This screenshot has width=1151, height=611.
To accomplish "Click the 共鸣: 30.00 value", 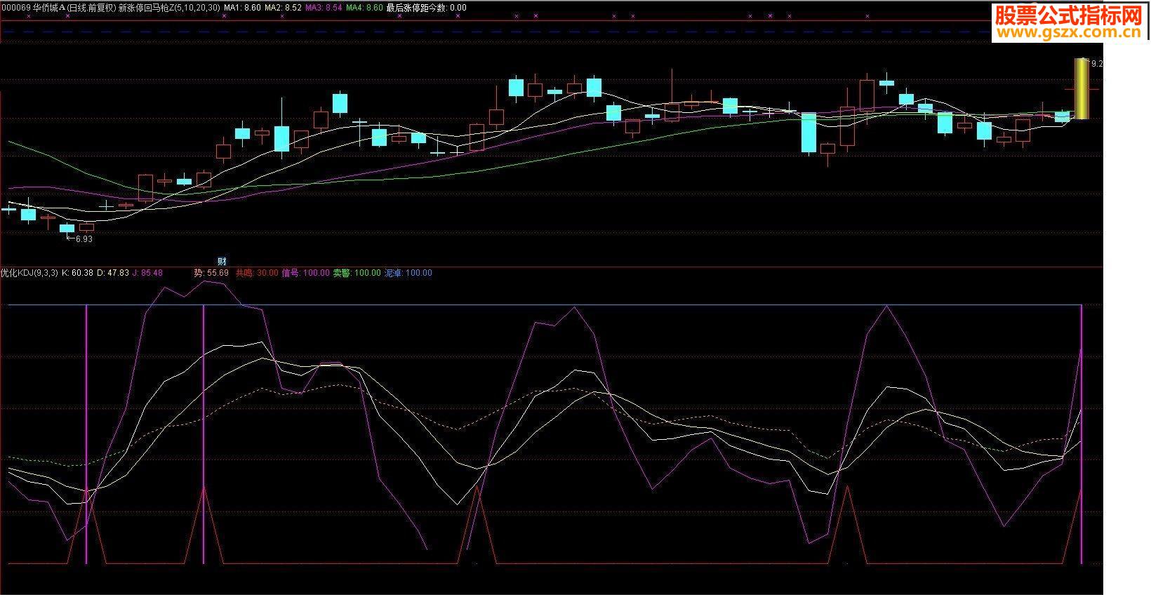I will tap(256, 273).
